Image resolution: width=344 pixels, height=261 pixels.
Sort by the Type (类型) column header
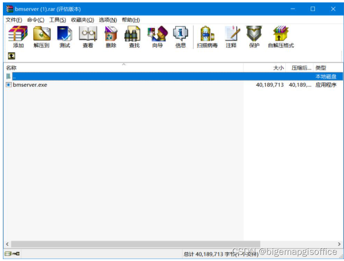(328, 68)
